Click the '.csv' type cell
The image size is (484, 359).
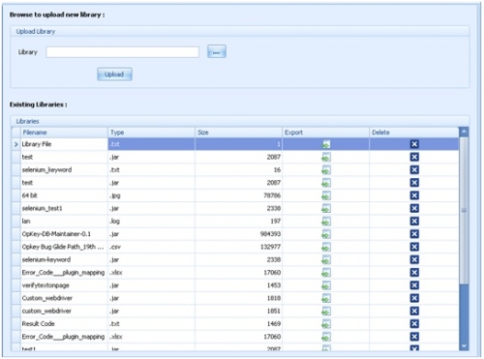point(151,247)
